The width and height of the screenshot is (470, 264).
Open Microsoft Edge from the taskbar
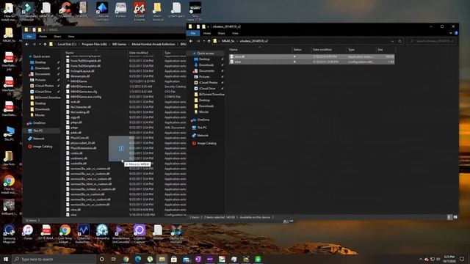tap(138, 259)
